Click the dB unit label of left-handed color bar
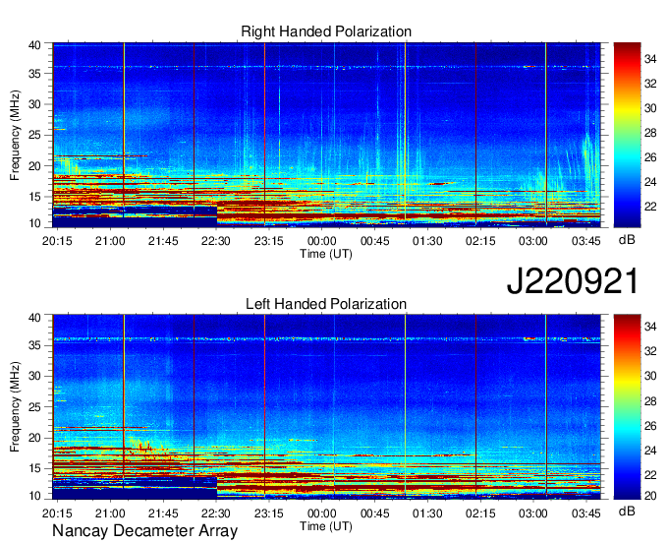This screenshot has height=543, width=668. tap(627, 511)
